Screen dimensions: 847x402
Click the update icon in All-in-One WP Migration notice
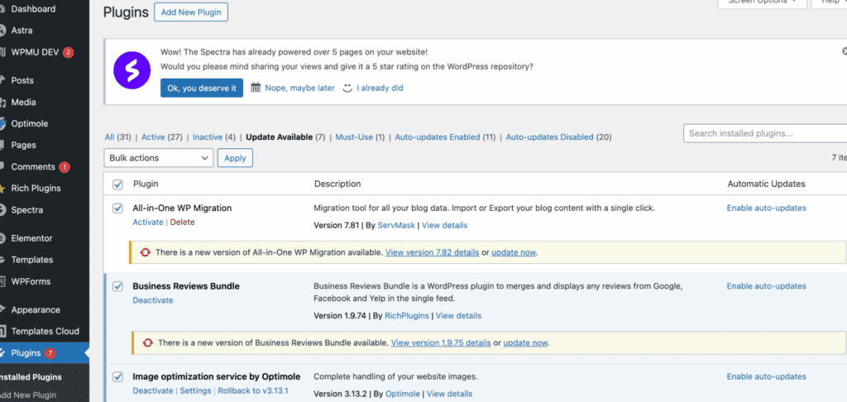146,252
